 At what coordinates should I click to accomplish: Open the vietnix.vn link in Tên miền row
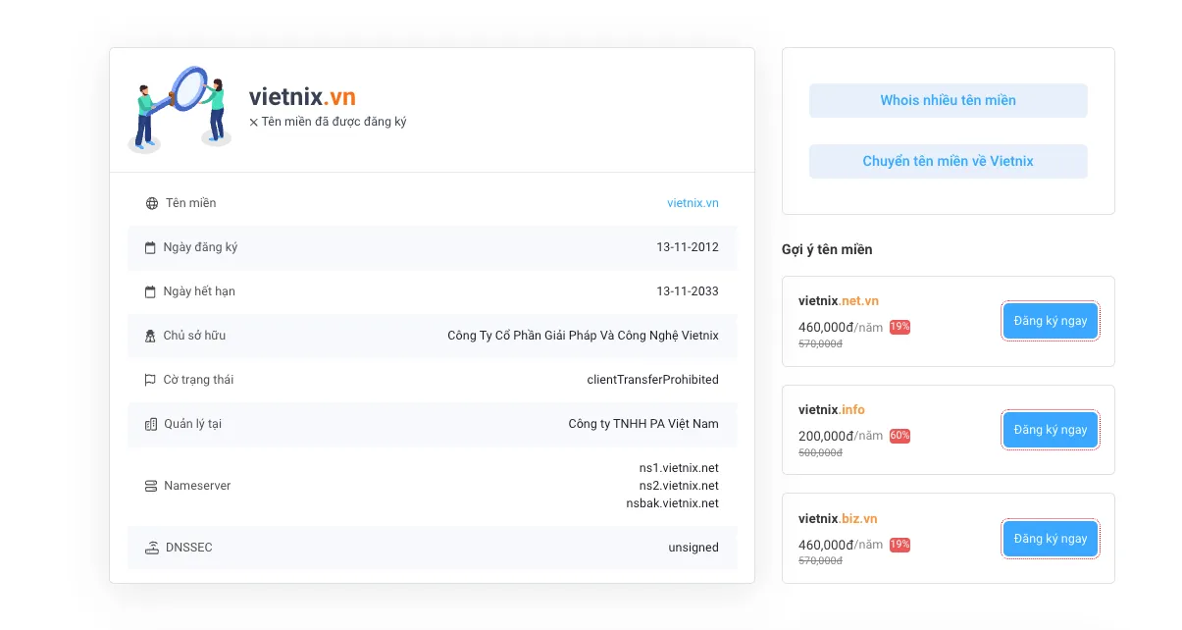[x=693, y=203]
